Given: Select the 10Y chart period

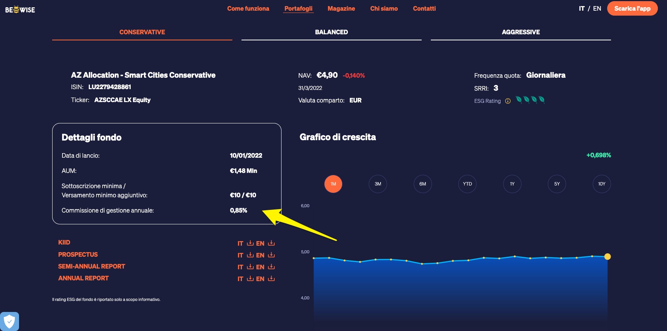Looking at the screenshot, I should click(x=602, y=184).
